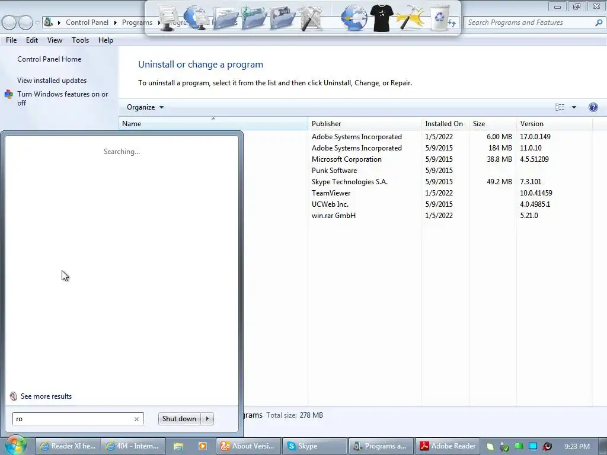Switch to Reader XI taskbar window
Image resolution: width=607 pixels, height=455 pixels.
(x=68, y=446)
